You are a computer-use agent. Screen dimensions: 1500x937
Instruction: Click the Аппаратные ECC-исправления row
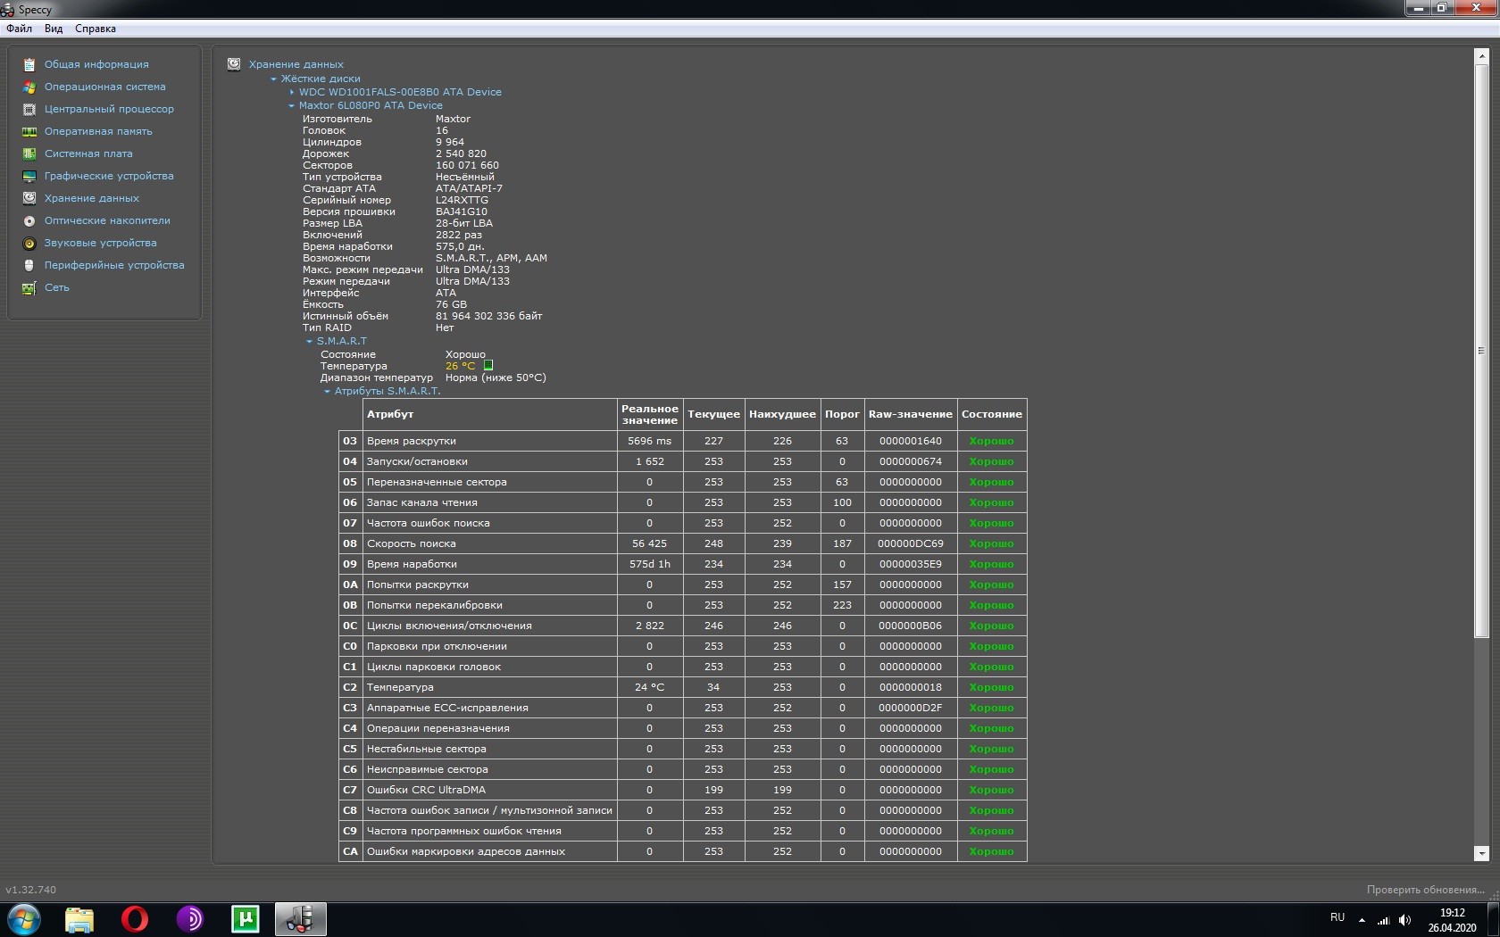point(683,708)
